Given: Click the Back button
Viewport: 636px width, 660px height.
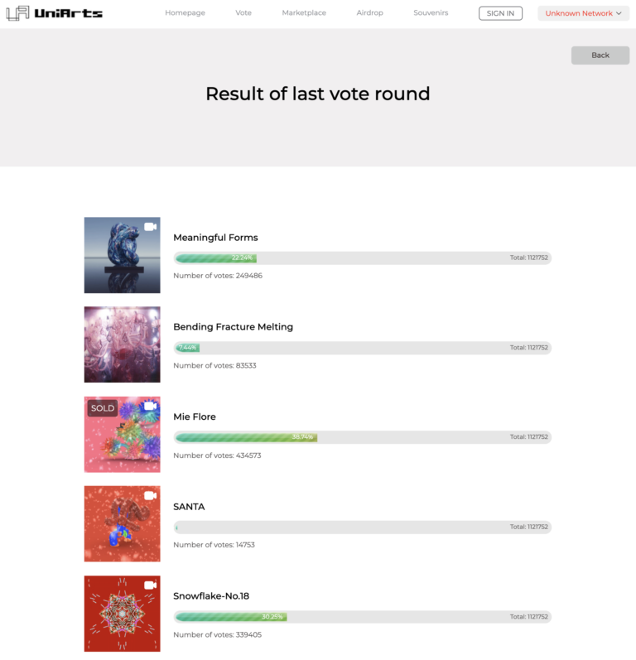Looking at the screenshot, I should 600,55.
